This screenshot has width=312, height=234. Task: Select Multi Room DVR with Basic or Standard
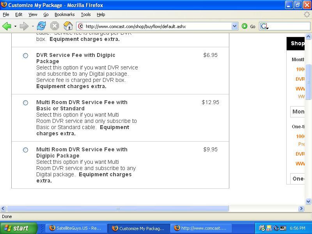(25, 103)
